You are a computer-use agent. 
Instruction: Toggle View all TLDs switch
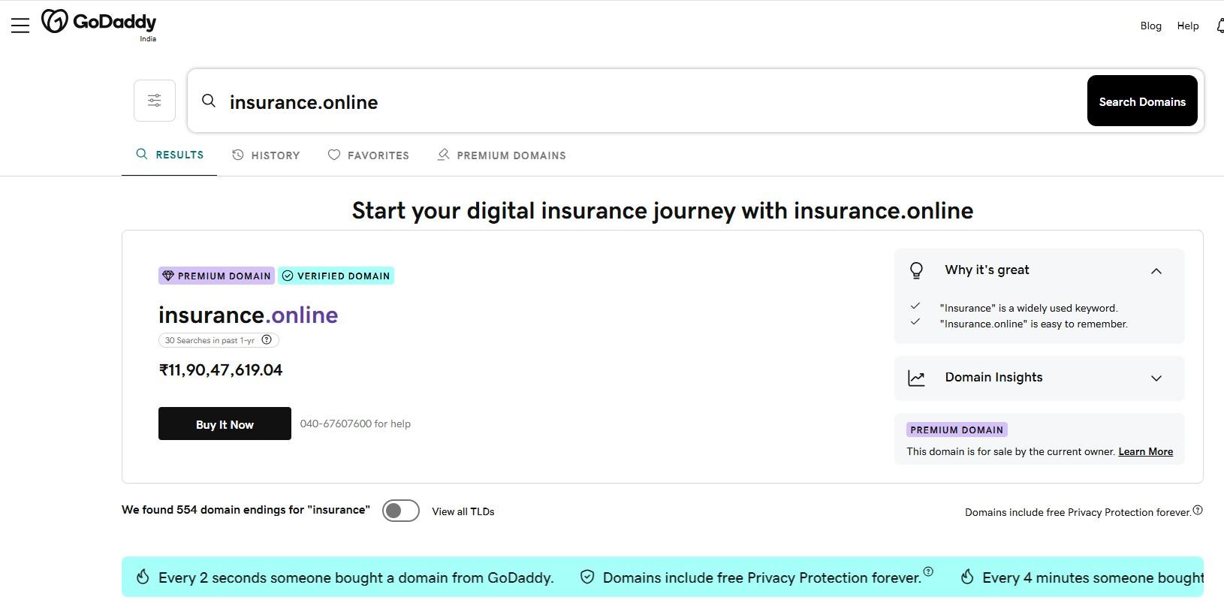(x=401, y=511)
